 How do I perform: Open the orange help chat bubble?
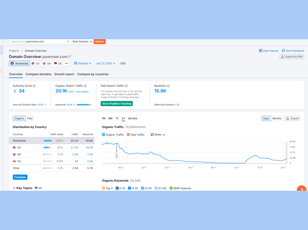301,189
